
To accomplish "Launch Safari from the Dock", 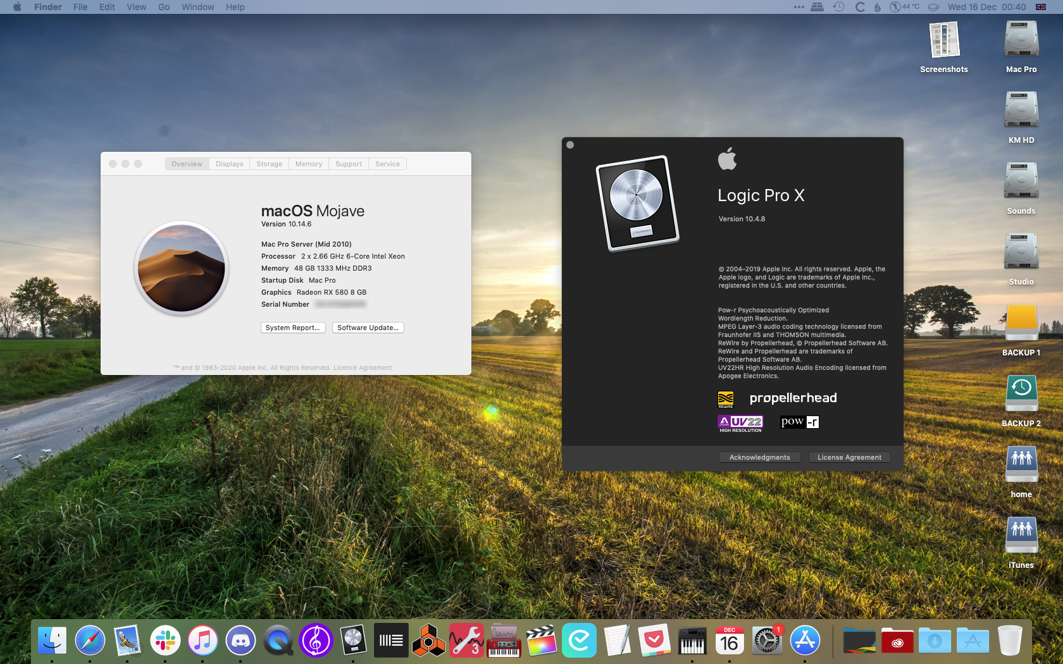I will pyautogui.click(x=90, y=641).
